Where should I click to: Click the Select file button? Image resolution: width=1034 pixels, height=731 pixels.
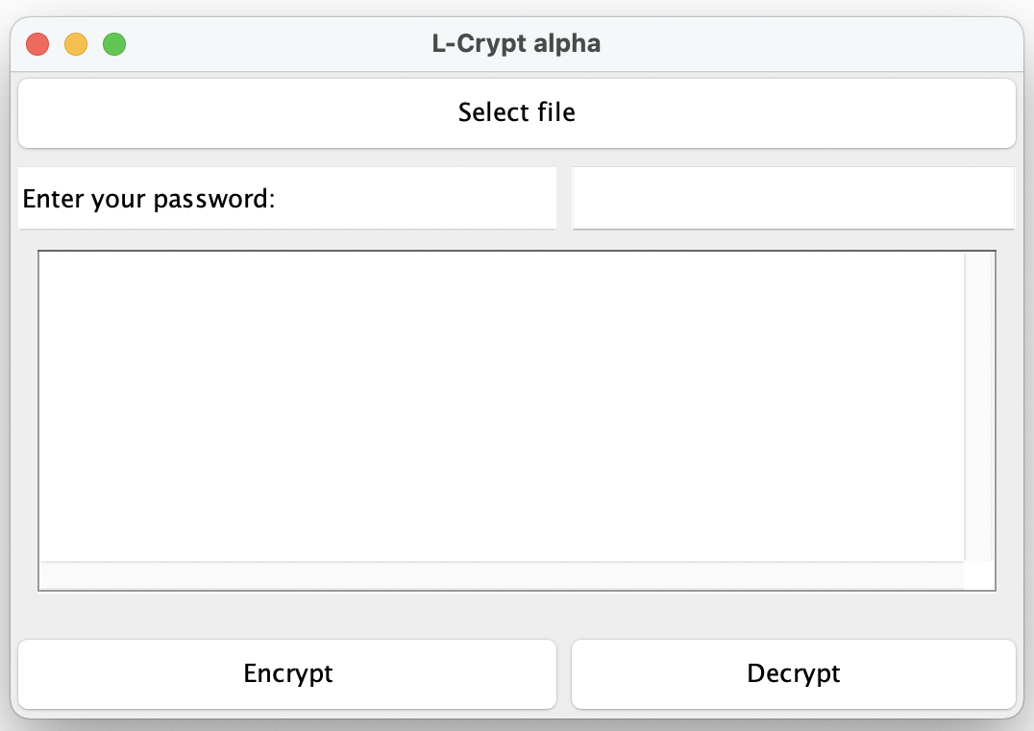click(x=516, y=113)
